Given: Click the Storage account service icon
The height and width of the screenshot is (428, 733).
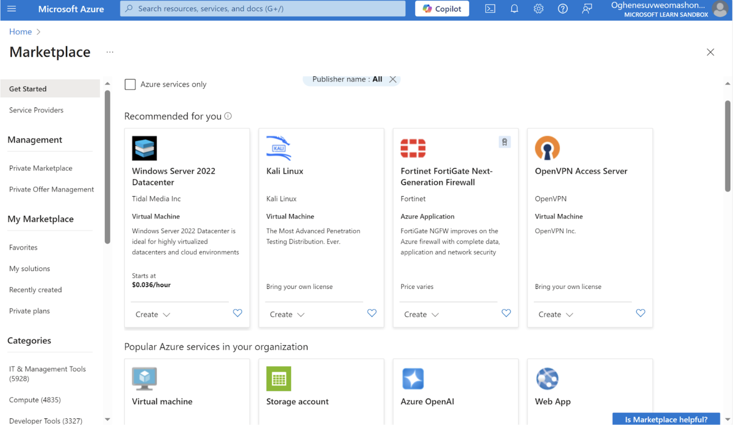Looking at the screenshot, I should click(278, 378).
